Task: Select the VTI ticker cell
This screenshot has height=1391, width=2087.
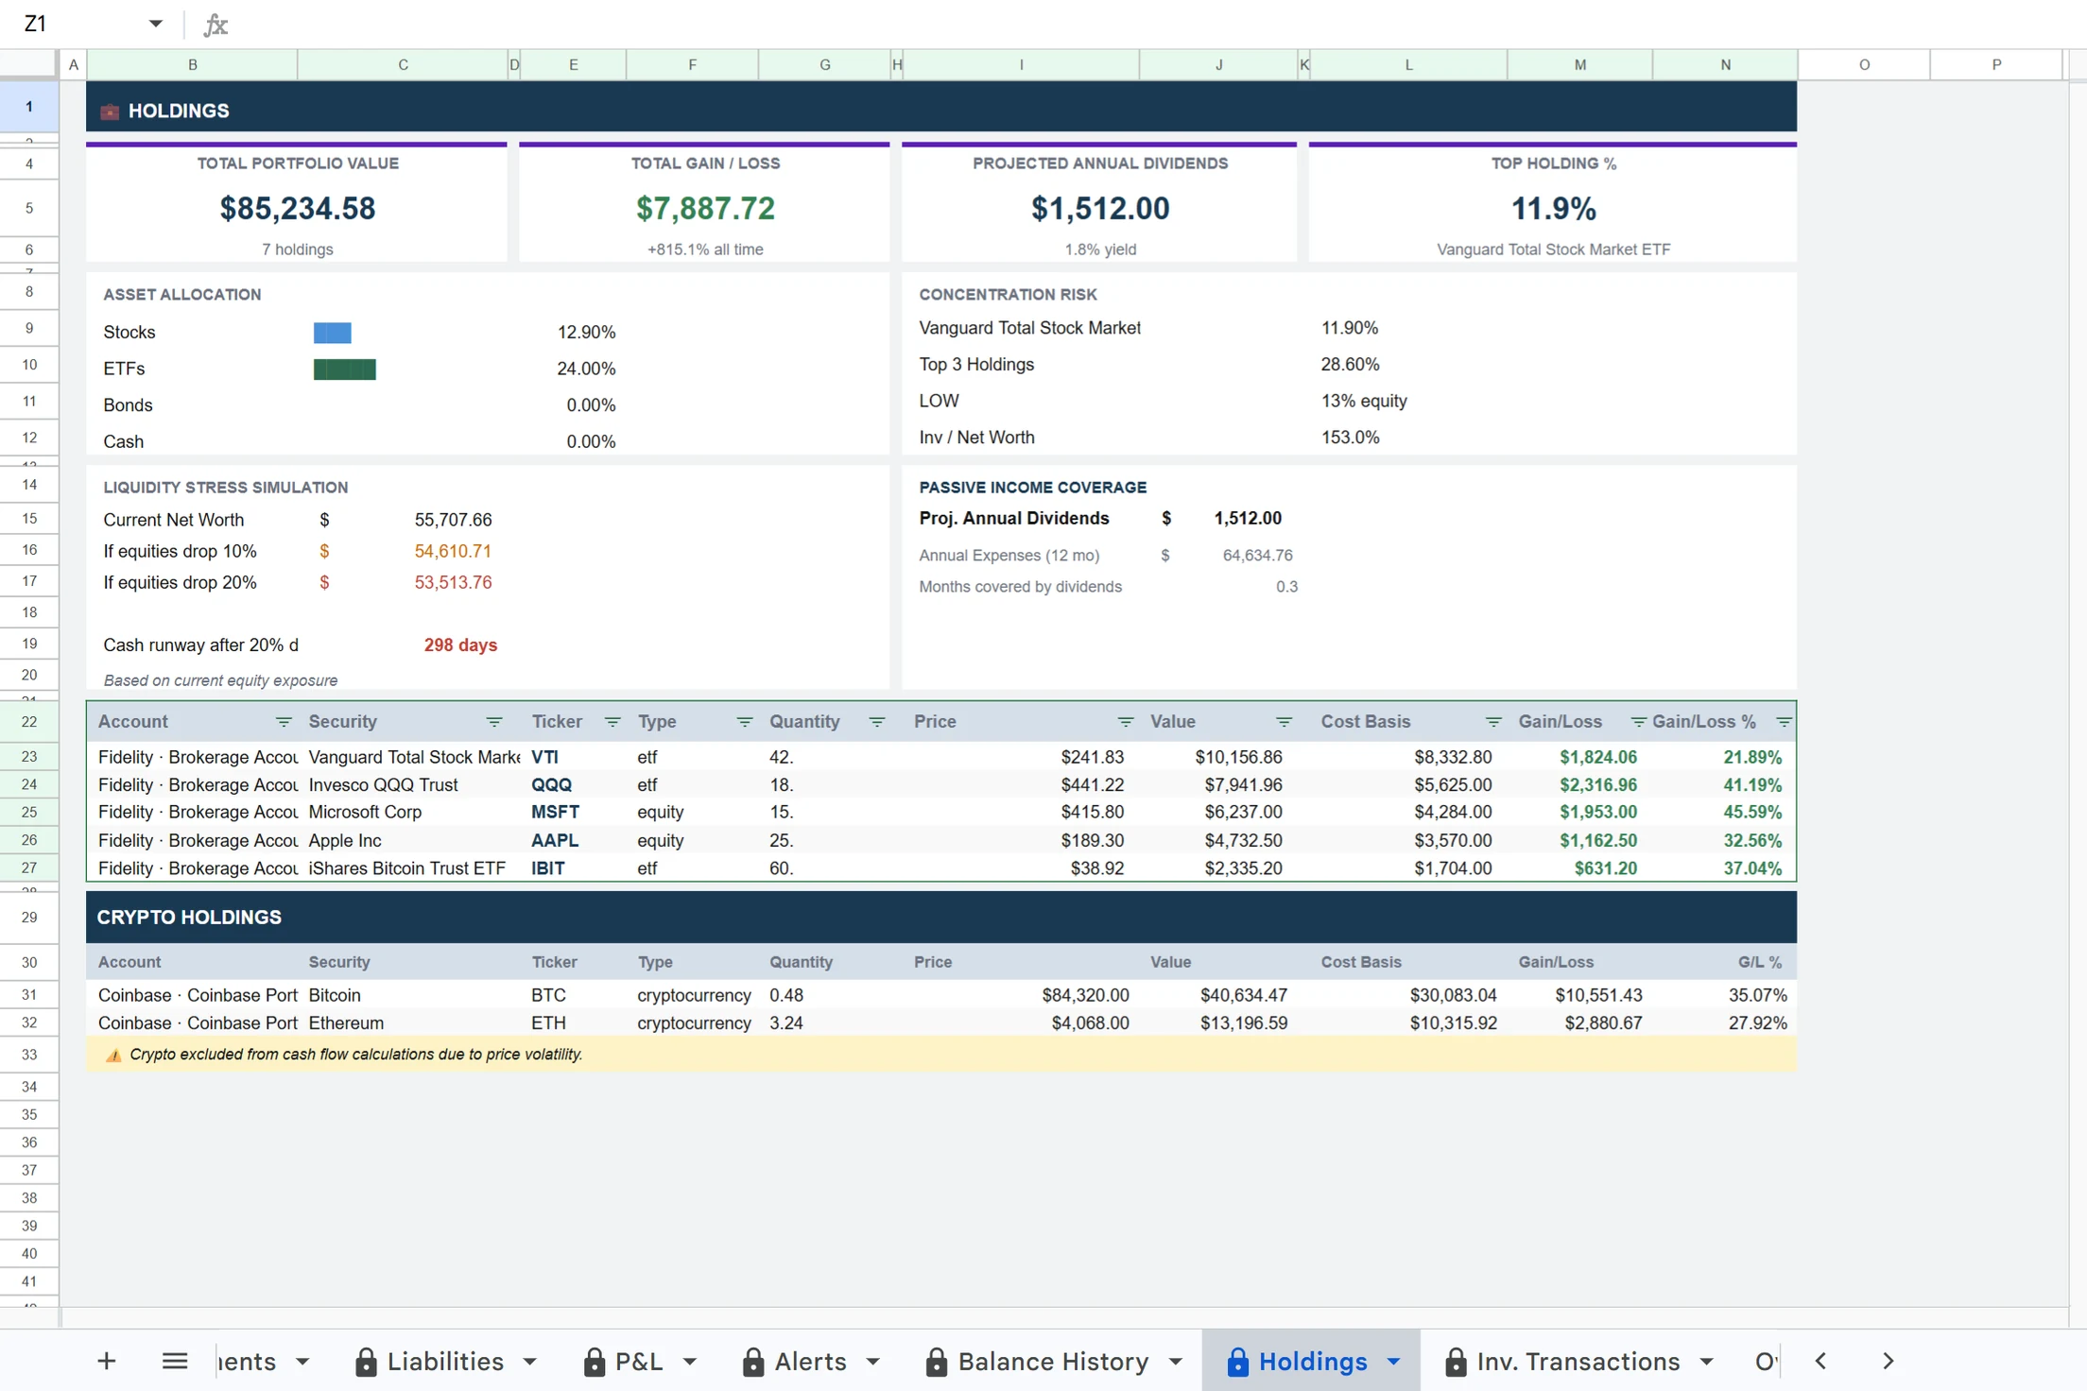Action: (x=573, y=757)
